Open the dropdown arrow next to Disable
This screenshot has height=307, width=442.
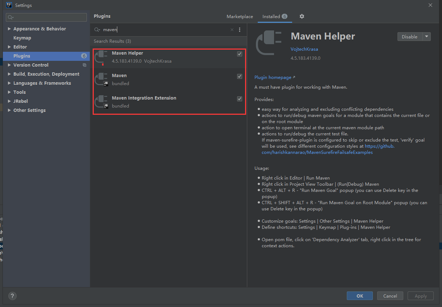[426, 37]
